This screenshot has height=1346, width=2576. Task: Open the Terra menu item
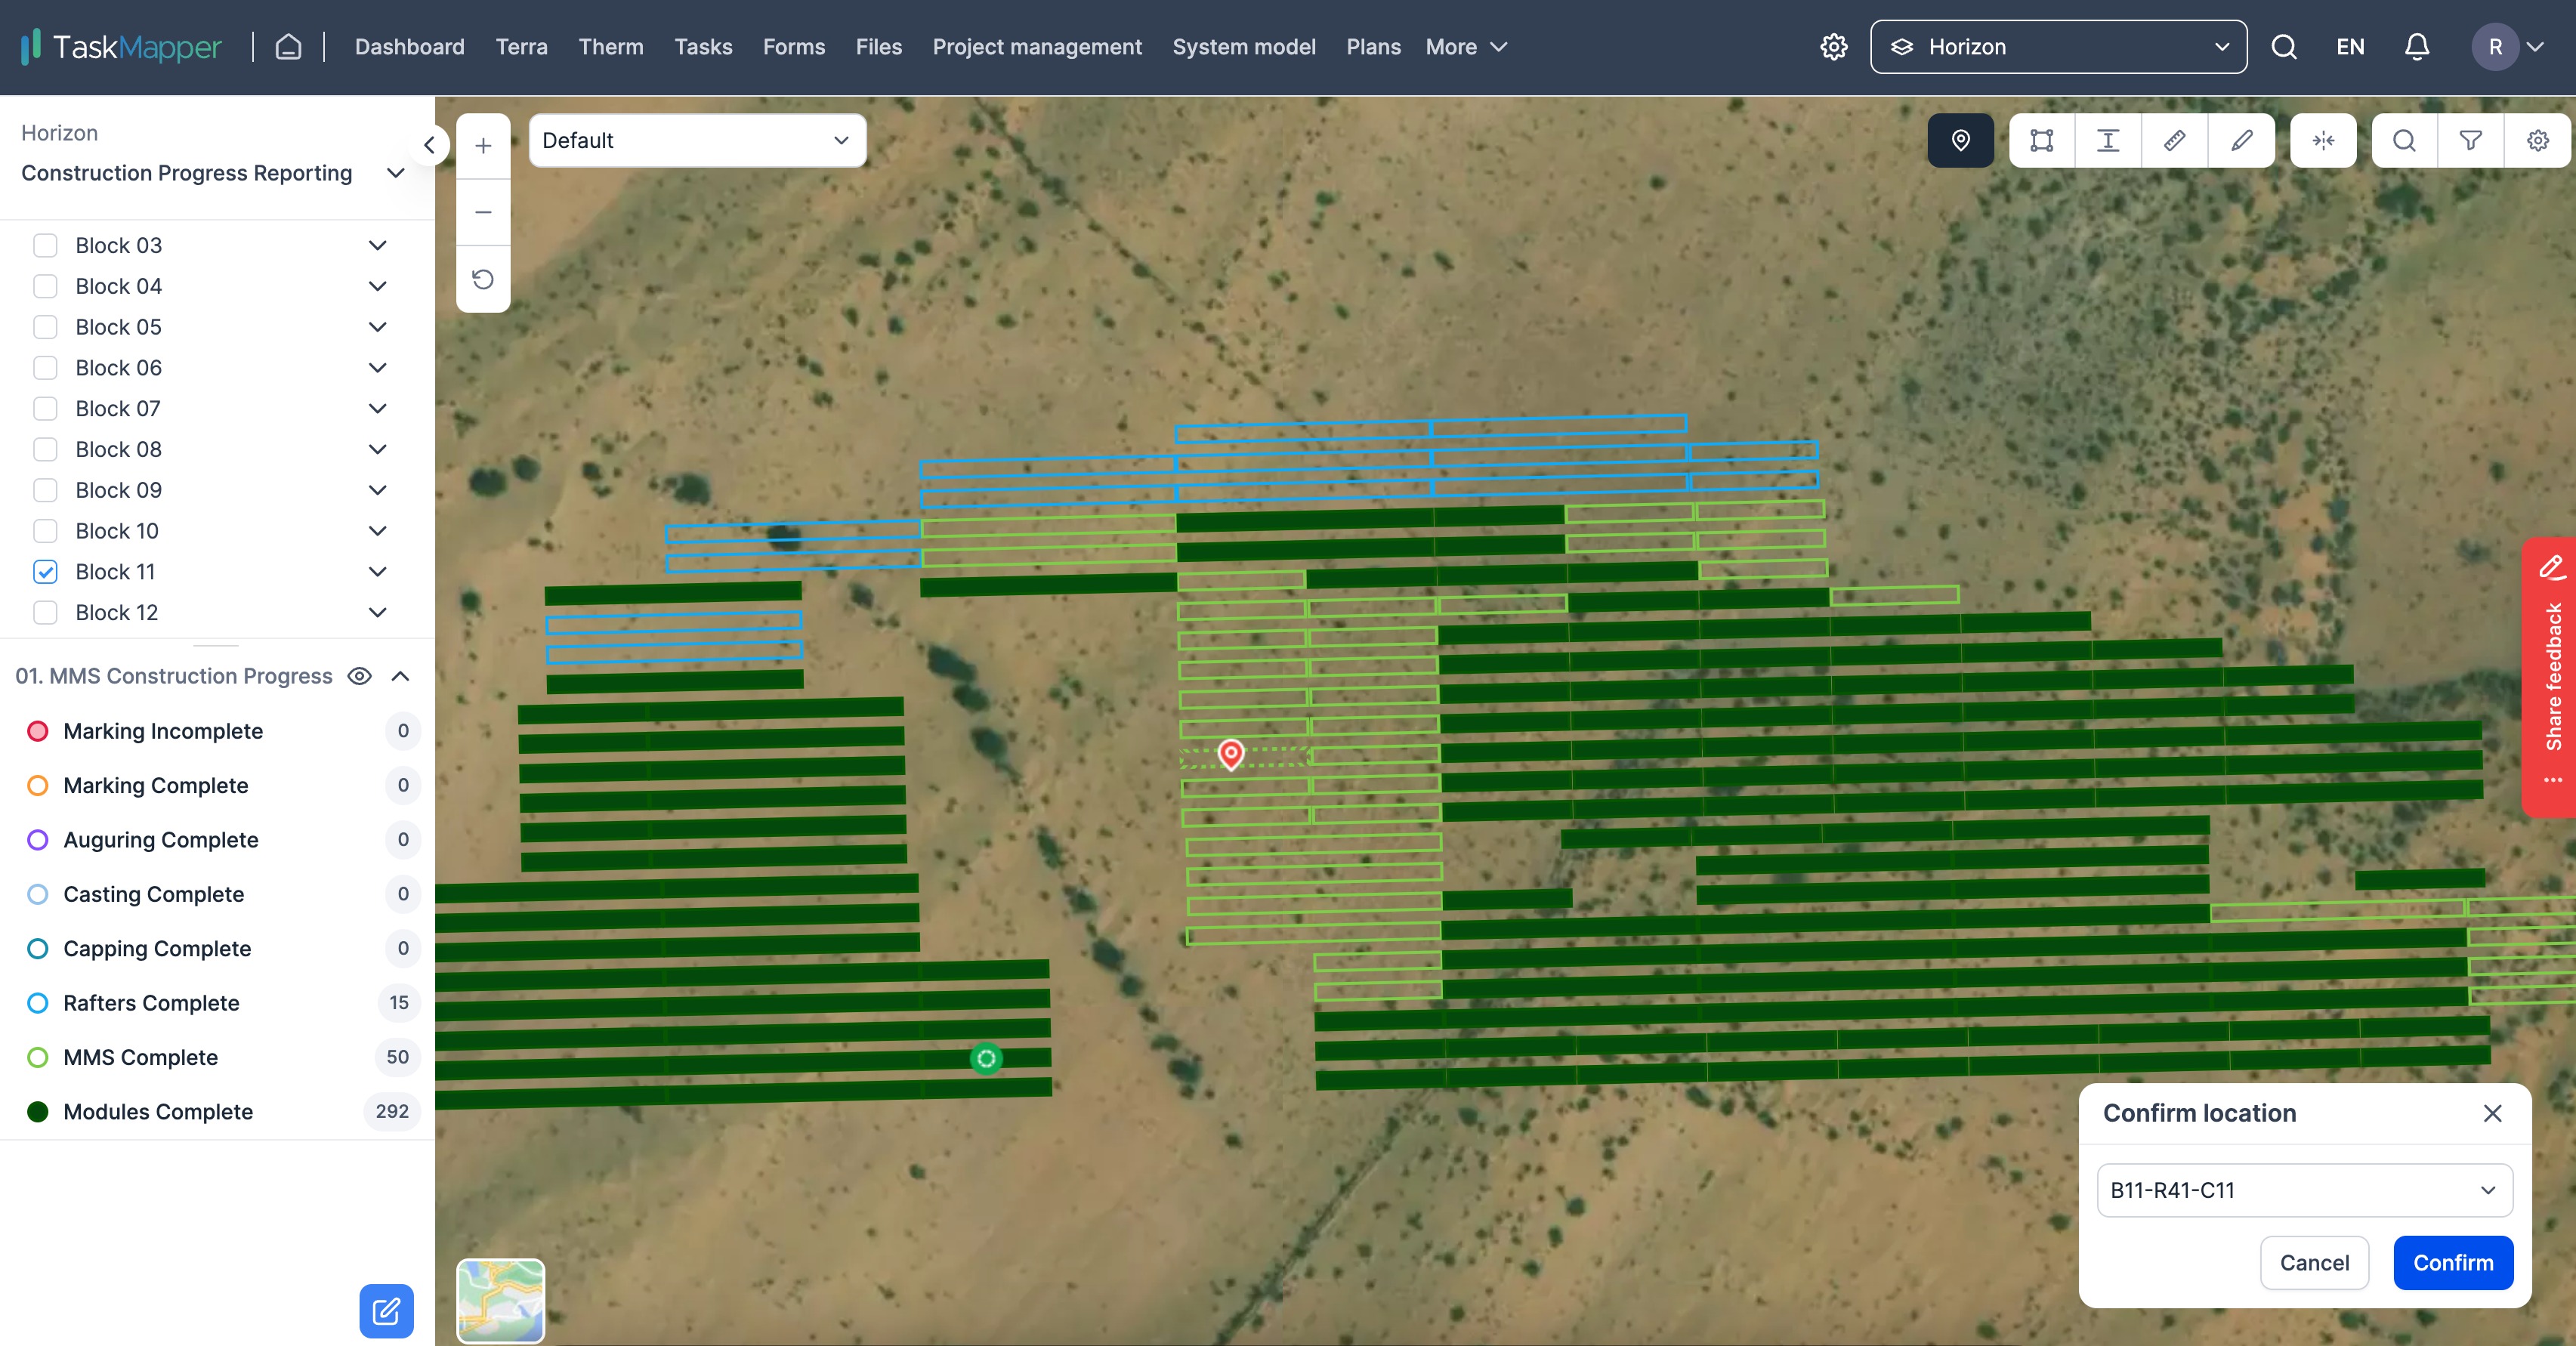click(521, 47)
